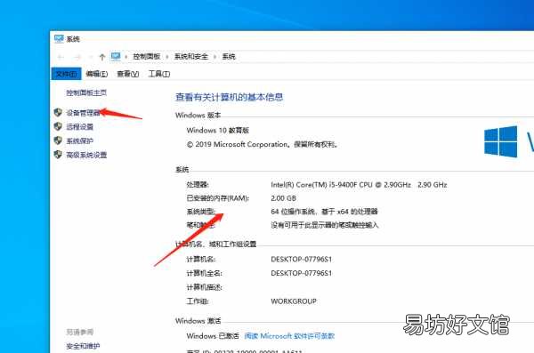Open 控制面板主页 link
This screenshot has height=353, width=534.
click(x=86, y=92)
